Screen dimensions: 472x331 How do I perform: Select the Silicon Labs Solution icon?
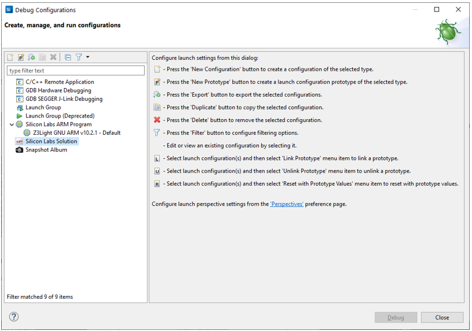coord(20,142)
